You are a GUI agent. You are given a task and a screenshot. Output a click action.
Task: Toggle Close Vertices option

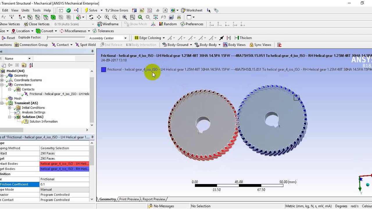[x=37, y=24]
